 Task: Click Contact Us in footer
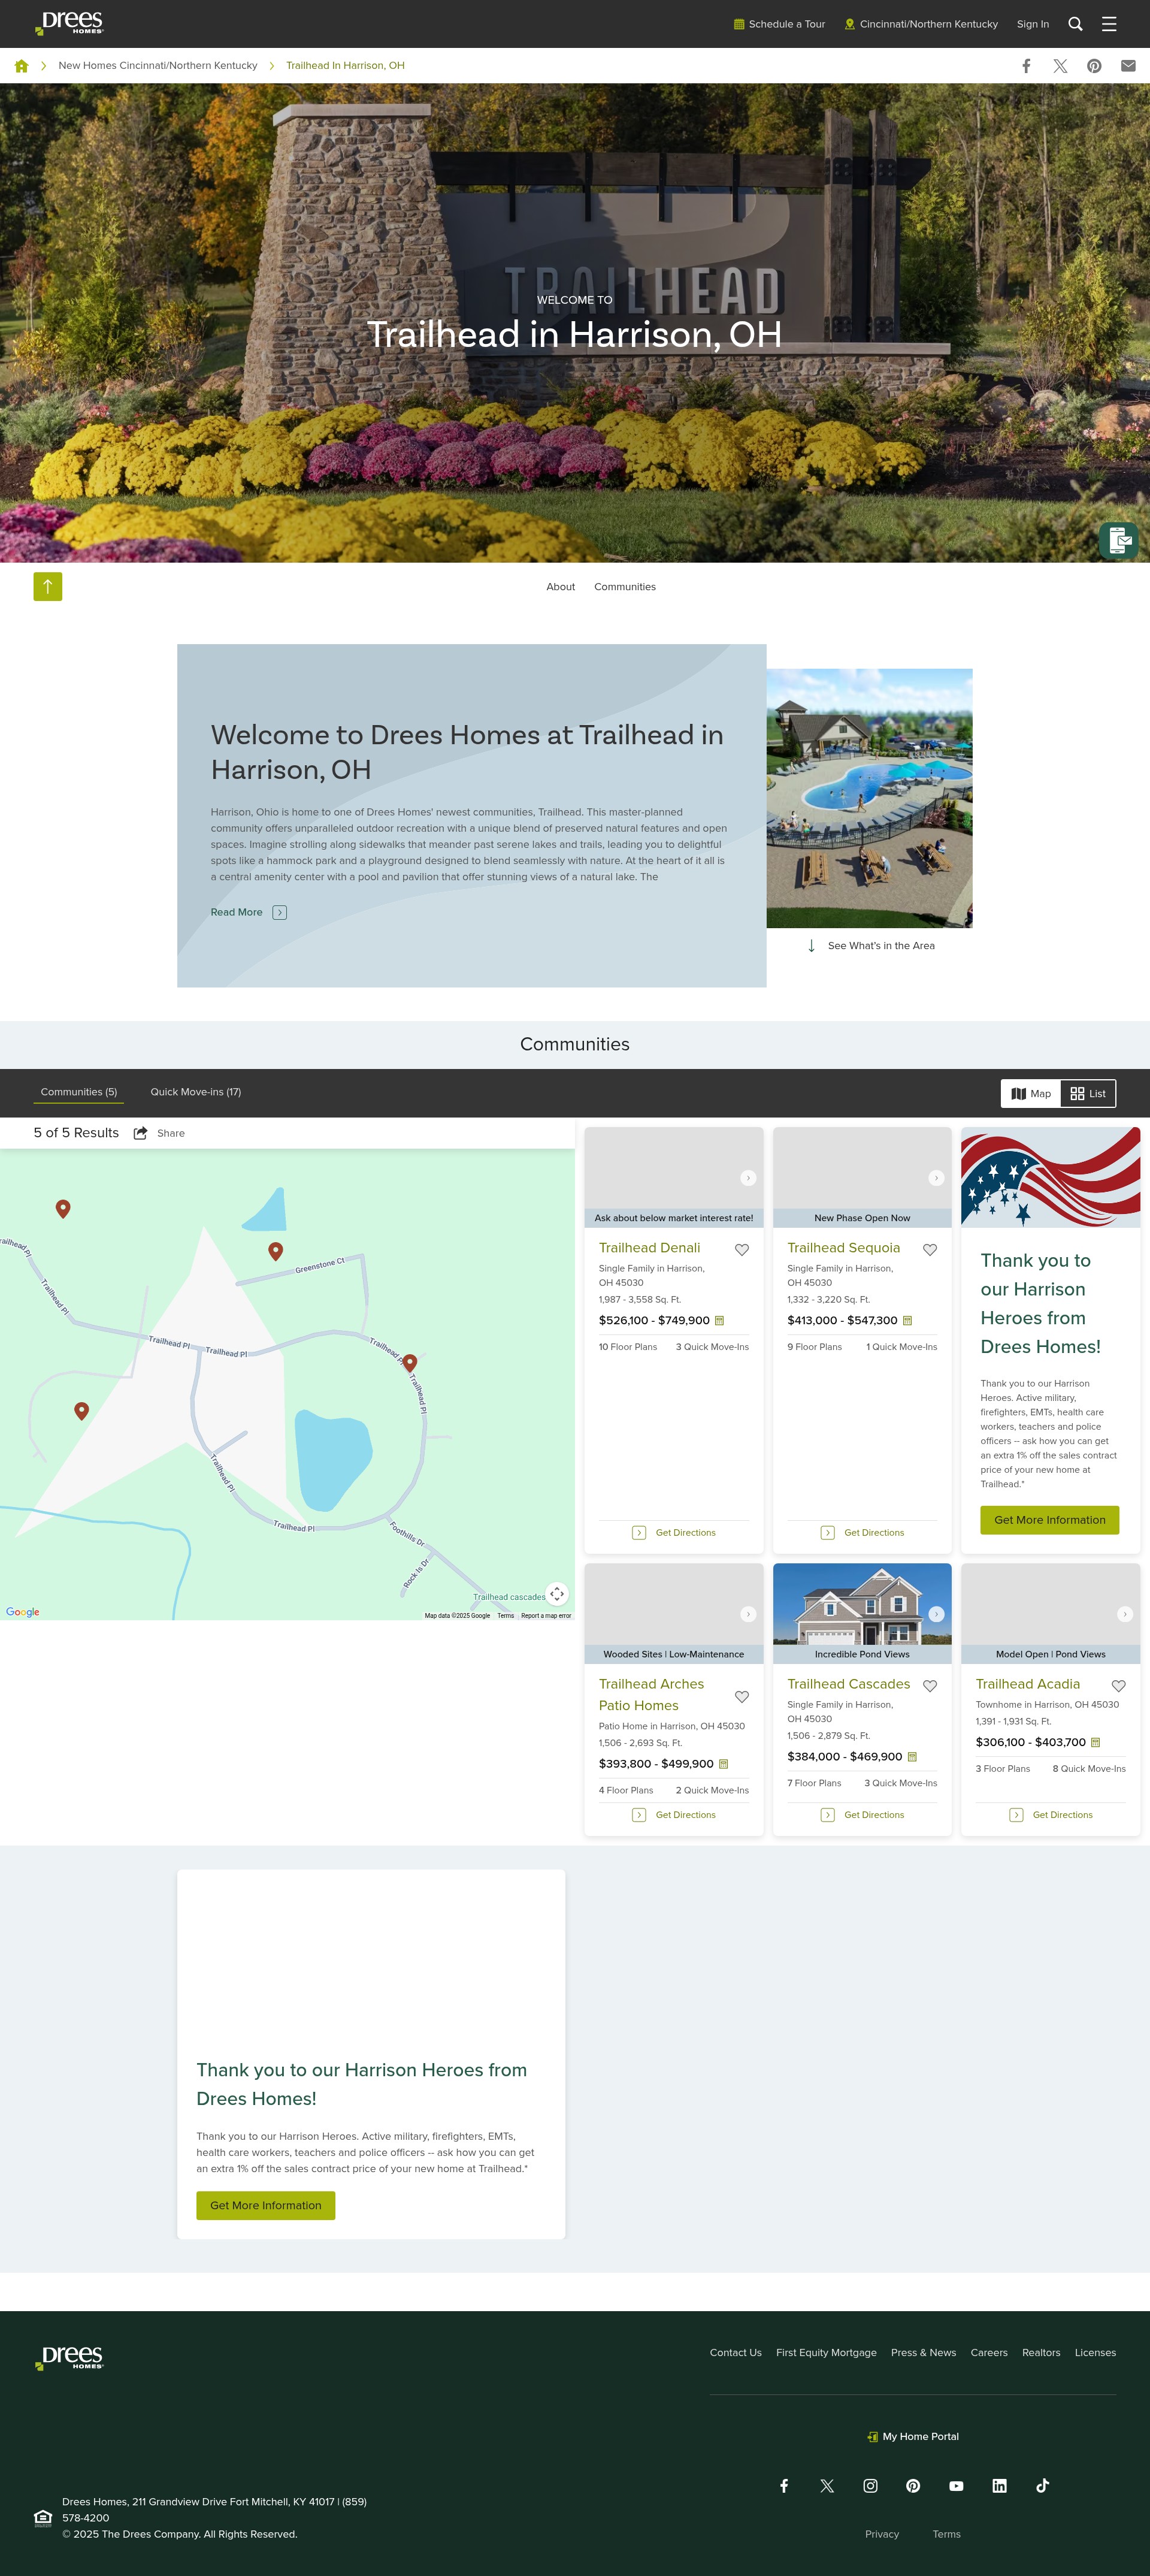click(x=735, y=2352)
